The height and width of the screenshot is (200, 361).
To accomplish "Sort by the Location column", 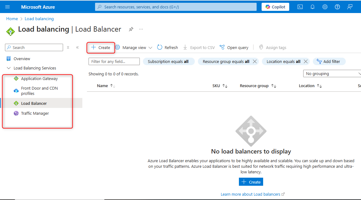I will tap(310, 86).
